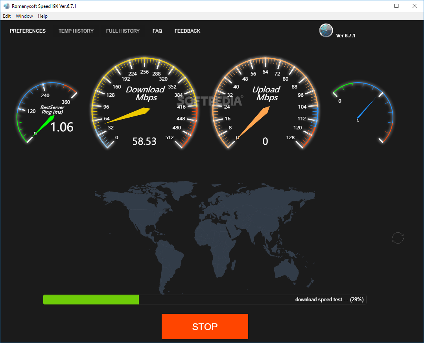Click the round radar logo icon

coord(326,30)
